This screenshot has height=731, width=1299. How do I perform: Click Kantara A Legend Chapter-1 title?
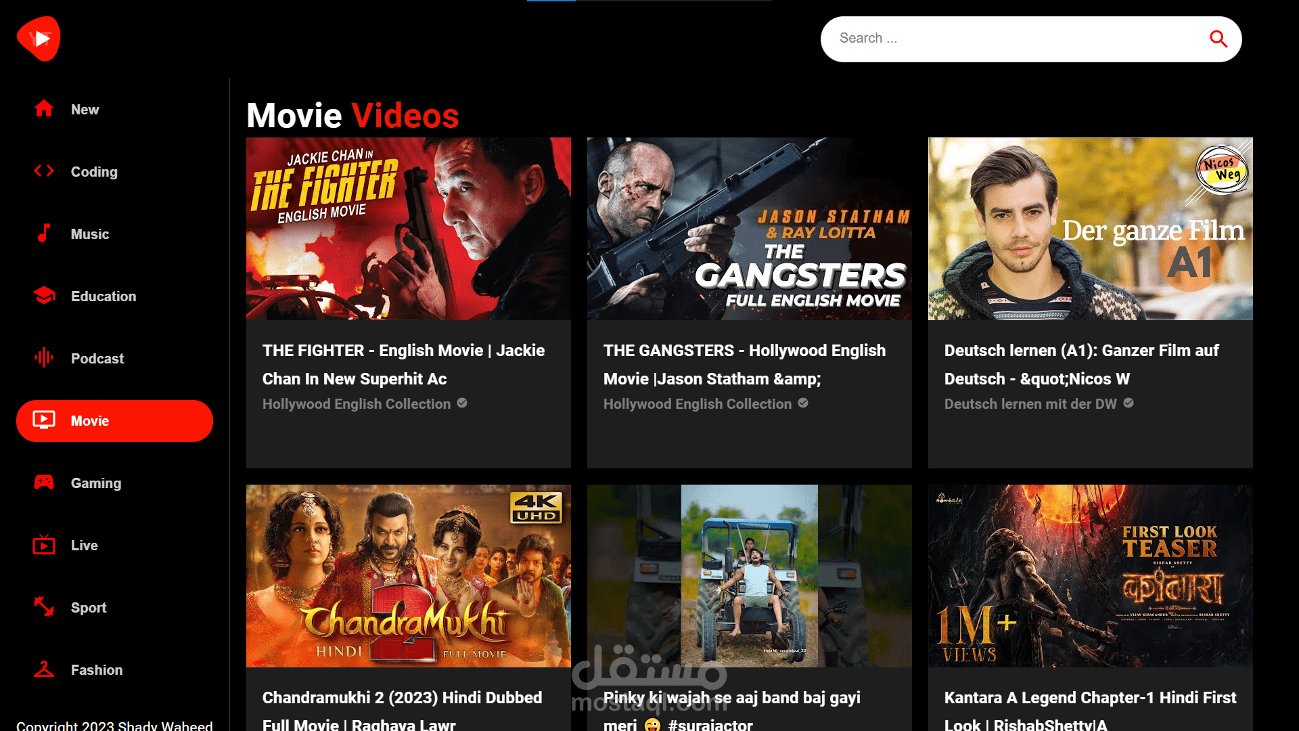coord(1091,709)
